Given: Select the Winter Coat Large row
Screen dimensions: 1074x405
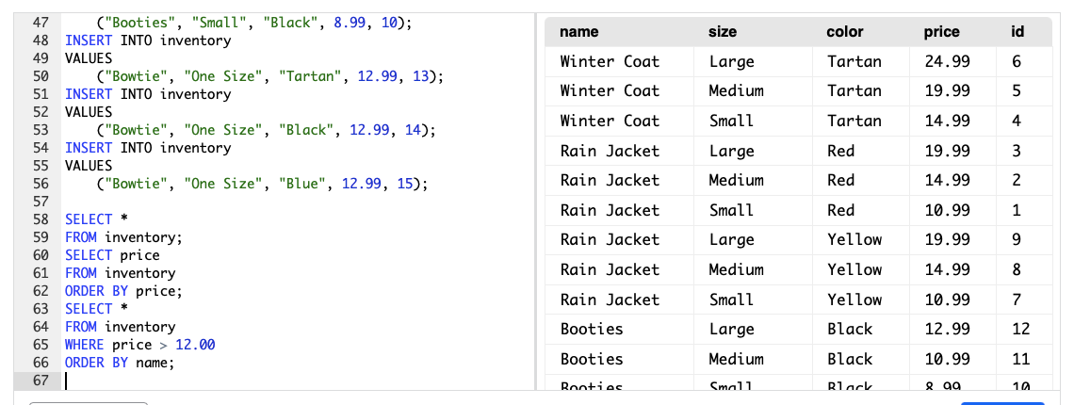Looking at the screenshot, I should click(610, 61).
